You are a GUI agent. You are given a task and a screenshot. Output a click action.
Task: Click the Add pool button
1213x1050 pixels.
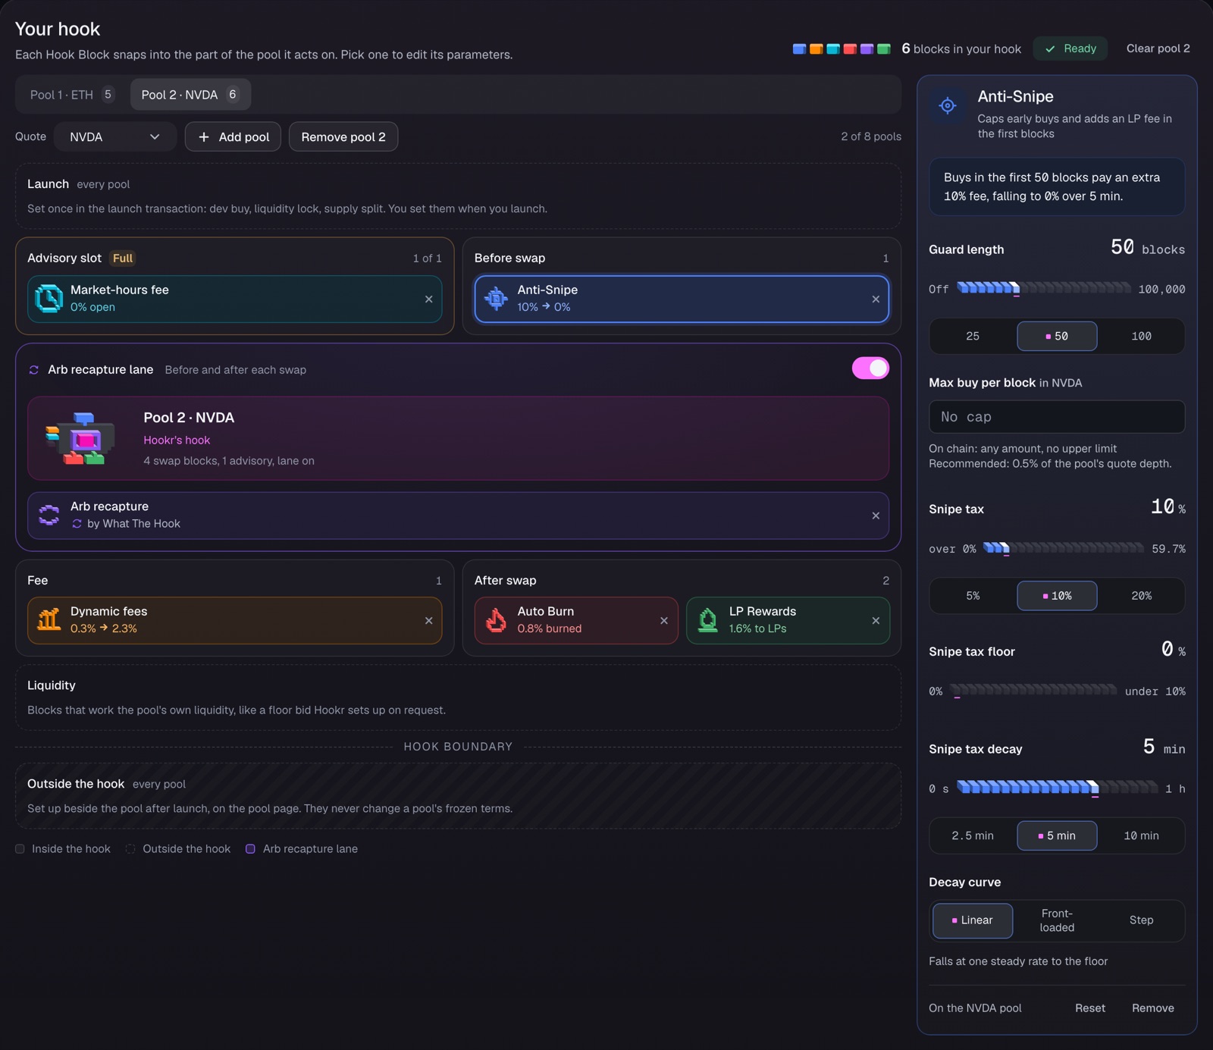[x=233, y=137]
